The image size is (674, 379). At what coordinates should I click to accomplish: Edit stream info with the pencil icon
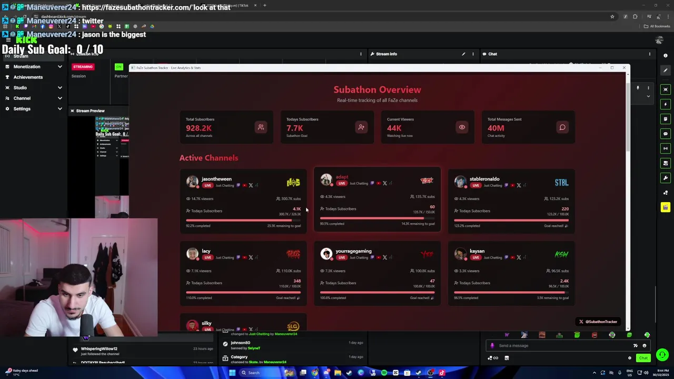463,54
